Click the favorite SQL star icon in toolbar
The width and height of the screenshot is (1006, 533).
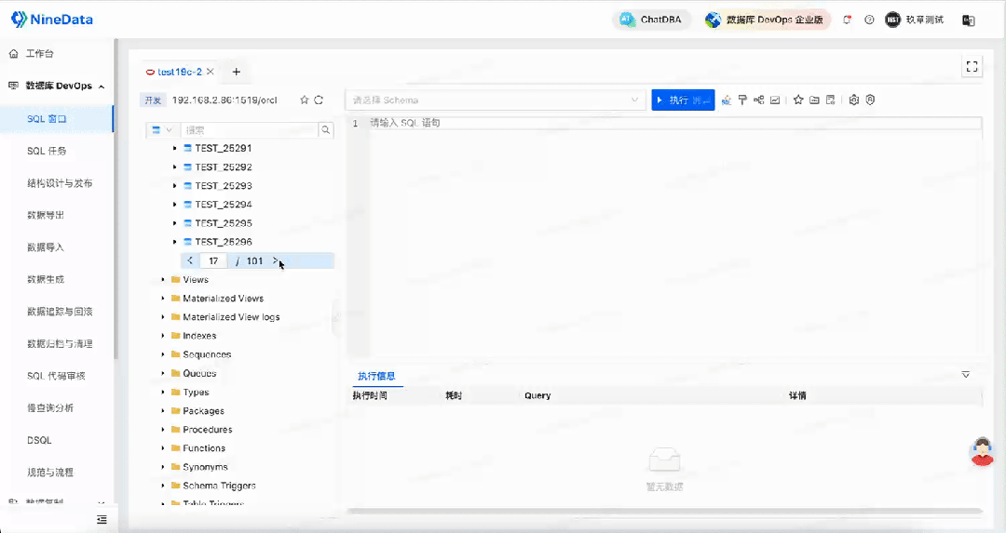coord(798,100)
